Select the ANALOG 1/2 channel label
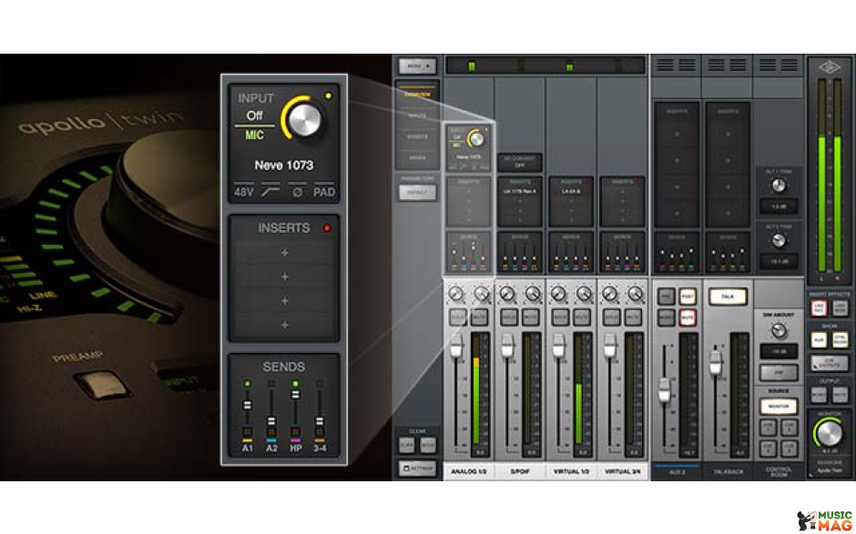 tap(469, 471)
